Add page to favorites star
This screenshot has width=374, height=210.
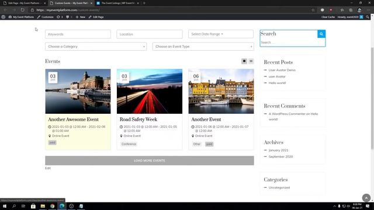[x=313, y=10]
